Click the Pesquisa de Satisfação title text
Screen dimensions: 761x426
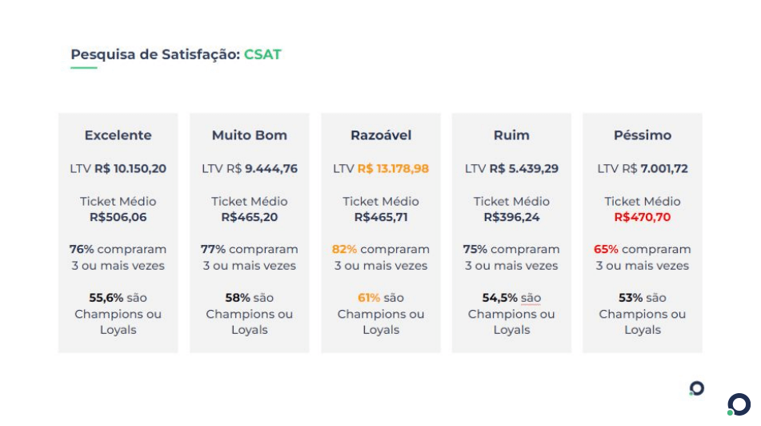(155, 54)
